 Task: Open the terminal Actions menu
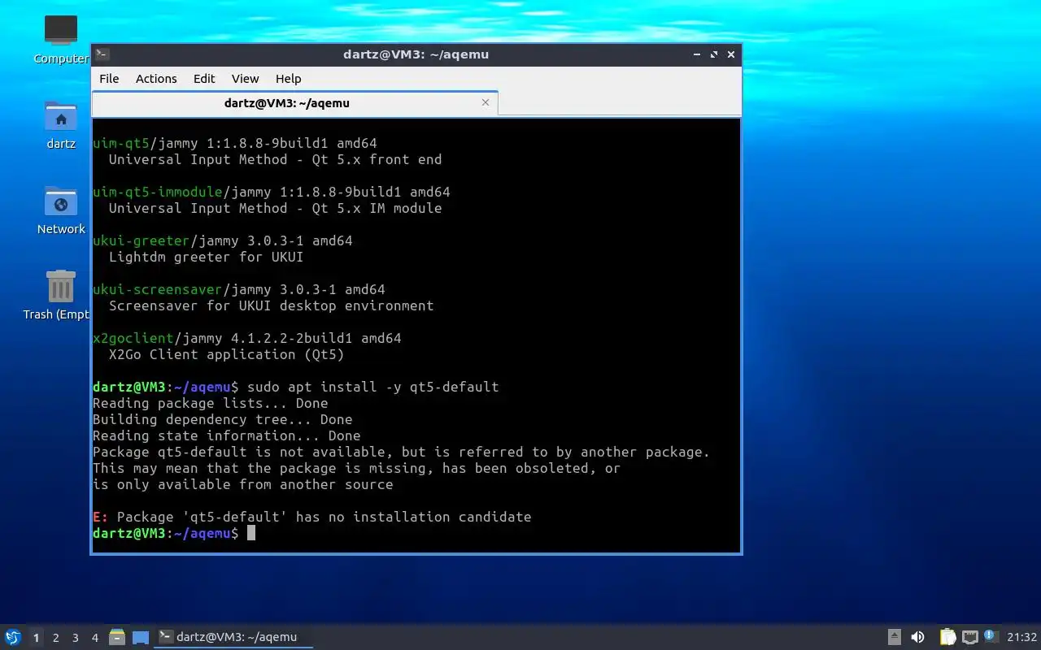click(x=156, y=79)
